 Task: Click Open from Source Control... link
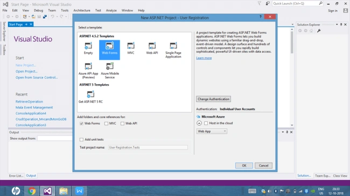[x=37, y=77]
